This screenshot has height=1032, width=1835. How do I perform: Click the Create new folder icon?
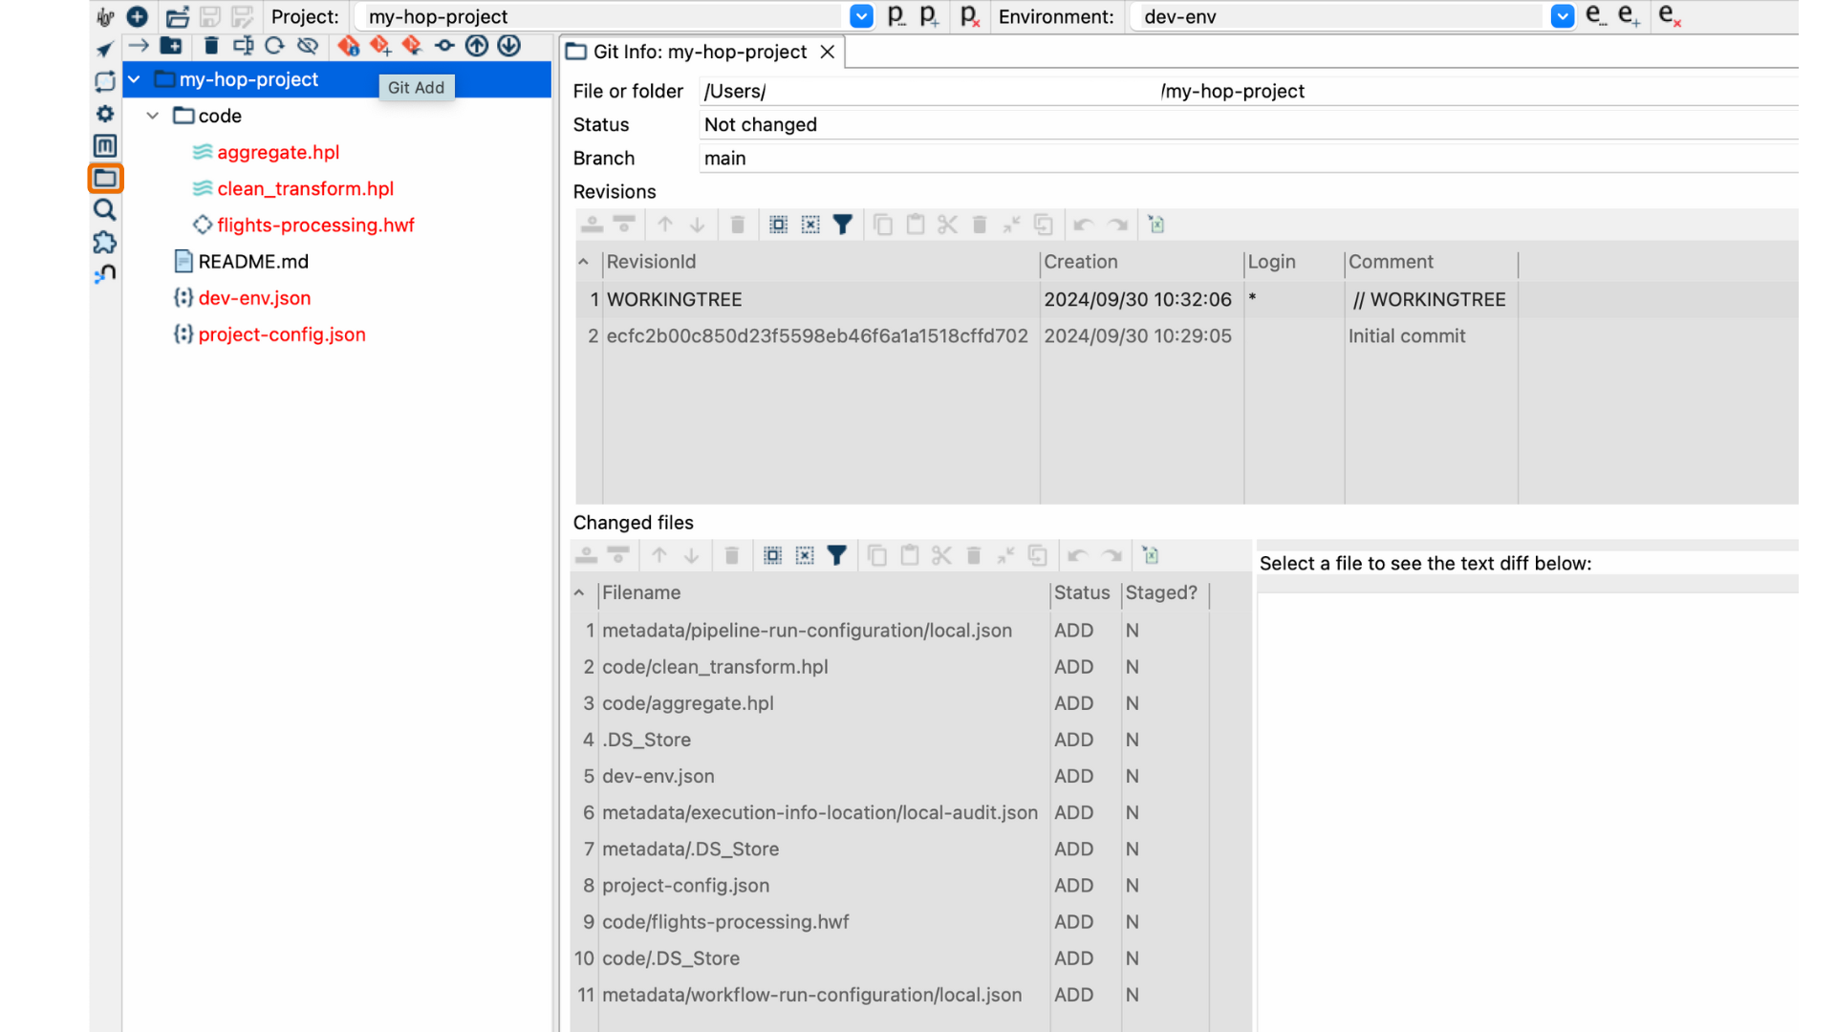(171, 46)
